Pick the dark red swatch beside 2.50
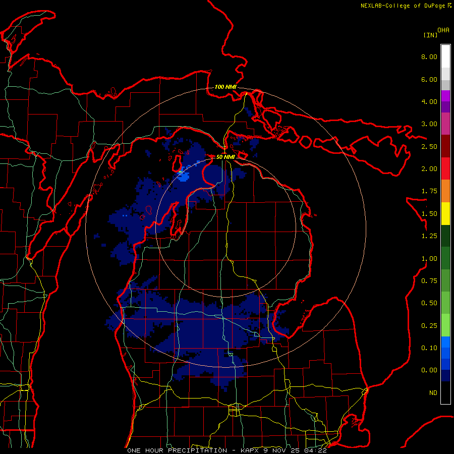The width and height of the screenshot is (454, 454). coord(445,146)
